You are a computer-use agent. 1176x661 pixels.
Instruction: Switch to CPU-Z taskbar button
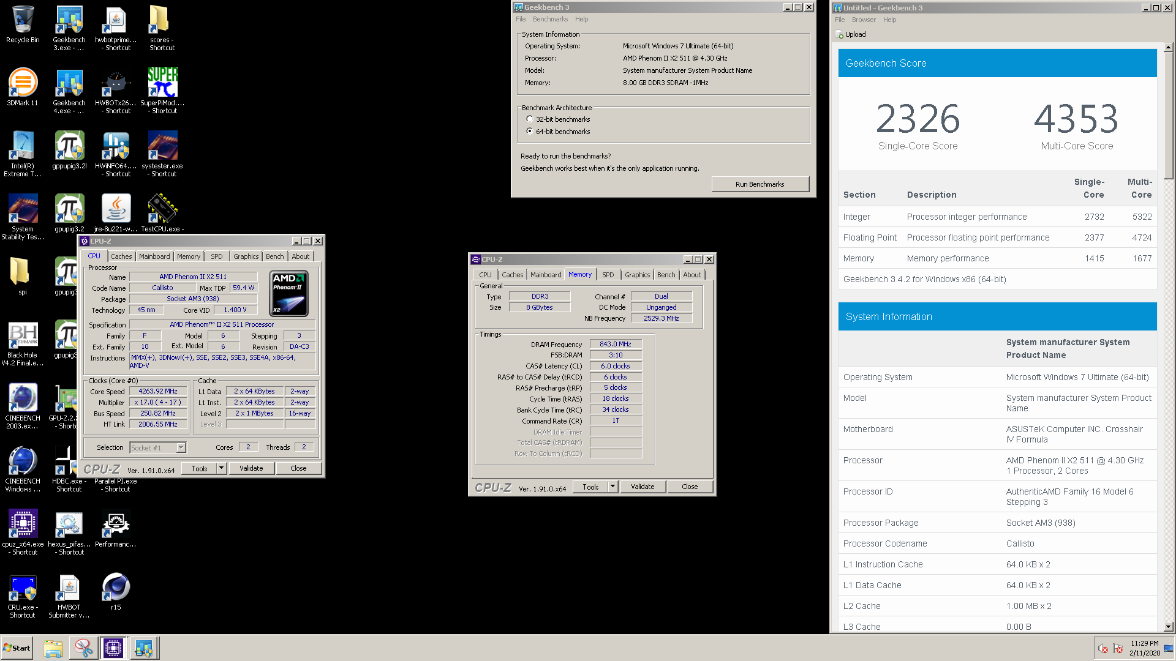click(113, 648)
